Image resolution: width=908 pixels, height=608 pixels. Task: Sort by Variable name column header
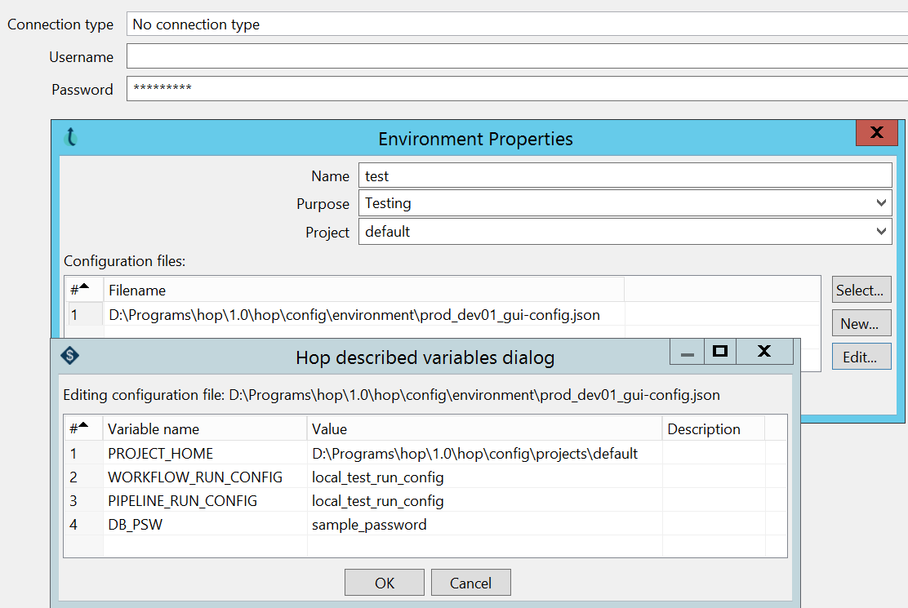pyautogui.click(x=205, y=428)
